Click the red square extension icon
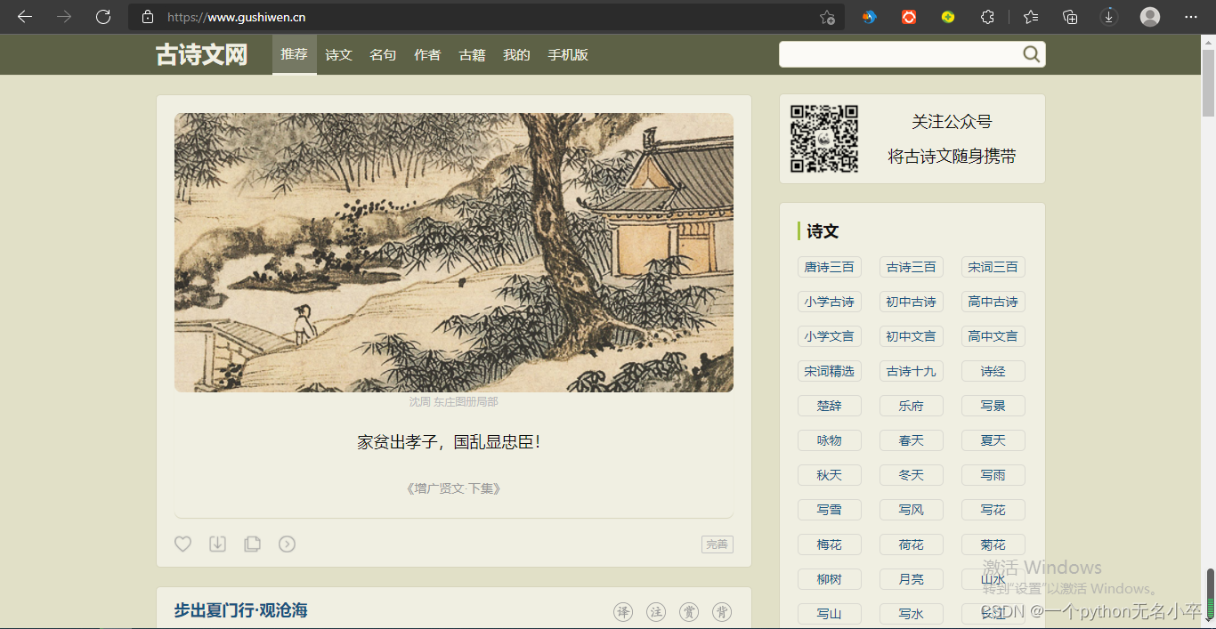The image size is (1216, 629). click(909, 17)
